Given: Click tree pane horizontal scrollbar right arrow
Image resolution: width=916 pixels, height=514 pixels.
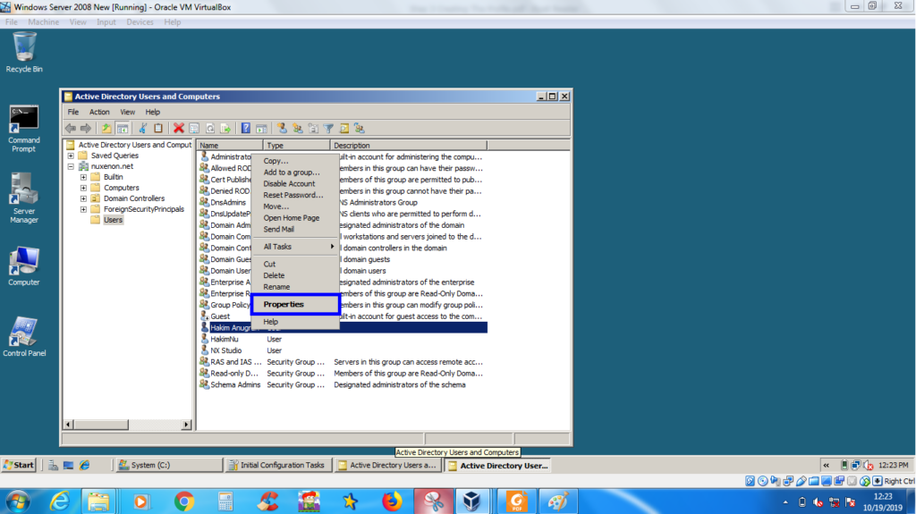Looking at the screenshot, I should pos(186,425).
